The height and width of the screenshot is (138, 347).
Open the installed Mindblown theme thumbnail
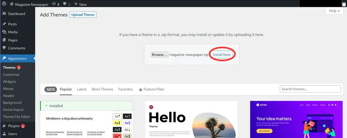[86, 124]
